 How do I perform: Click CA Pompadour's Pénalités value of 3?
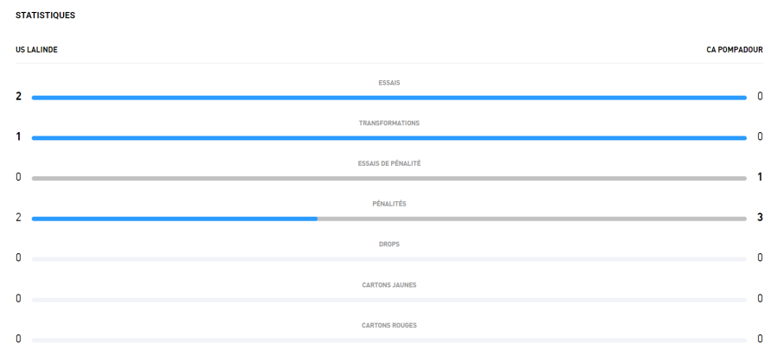point(760,217)
